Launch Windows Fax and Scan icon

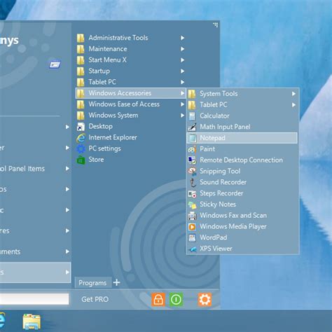click(192, 216)
